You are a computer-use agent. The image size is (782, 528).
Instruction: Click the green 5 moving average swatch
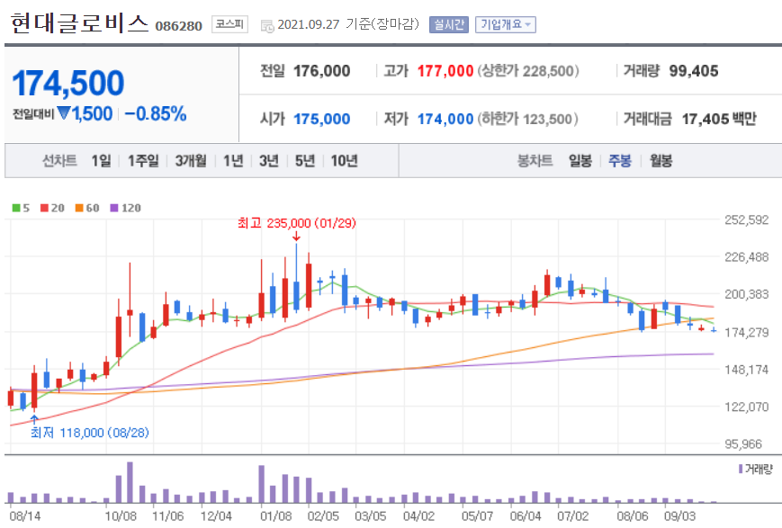pyautogui.click(x=16, y=208)
